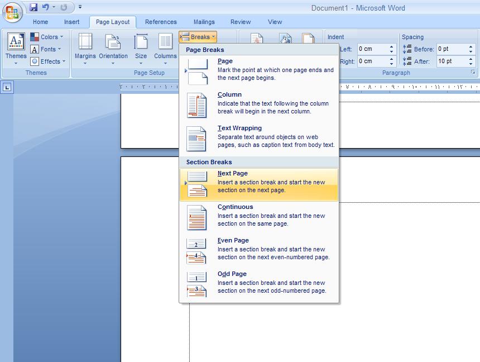
Task: Expand theme Colors dropdown
Action: pyautogui.click(x=47, y=37)
